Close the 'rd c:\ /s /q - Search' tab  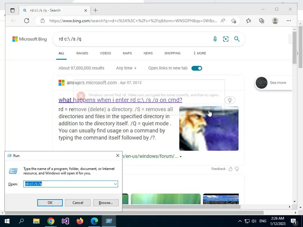tap(86, 10)
